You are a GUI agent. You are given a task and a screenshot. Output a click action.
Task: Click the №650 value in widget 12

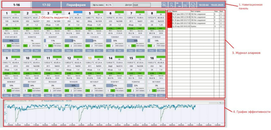click(78, 66)
